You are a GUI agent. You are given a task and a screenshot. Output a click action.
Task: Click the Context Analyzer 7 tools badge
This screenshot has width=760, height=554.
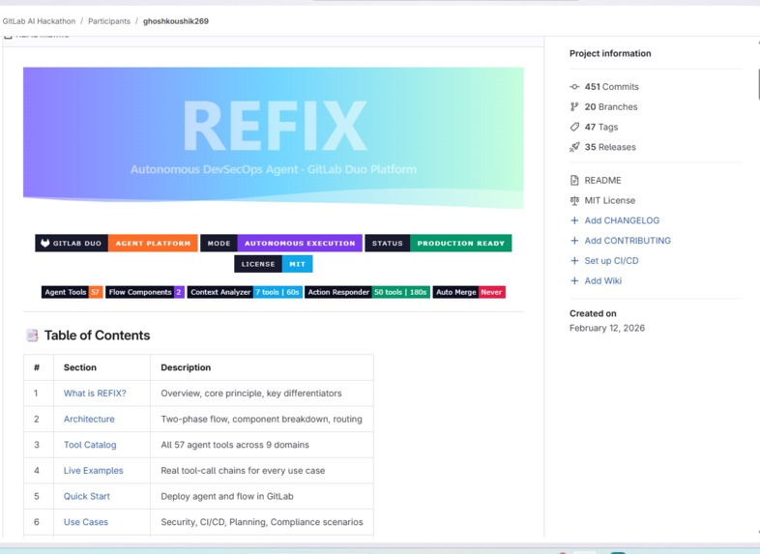(245, 292)
